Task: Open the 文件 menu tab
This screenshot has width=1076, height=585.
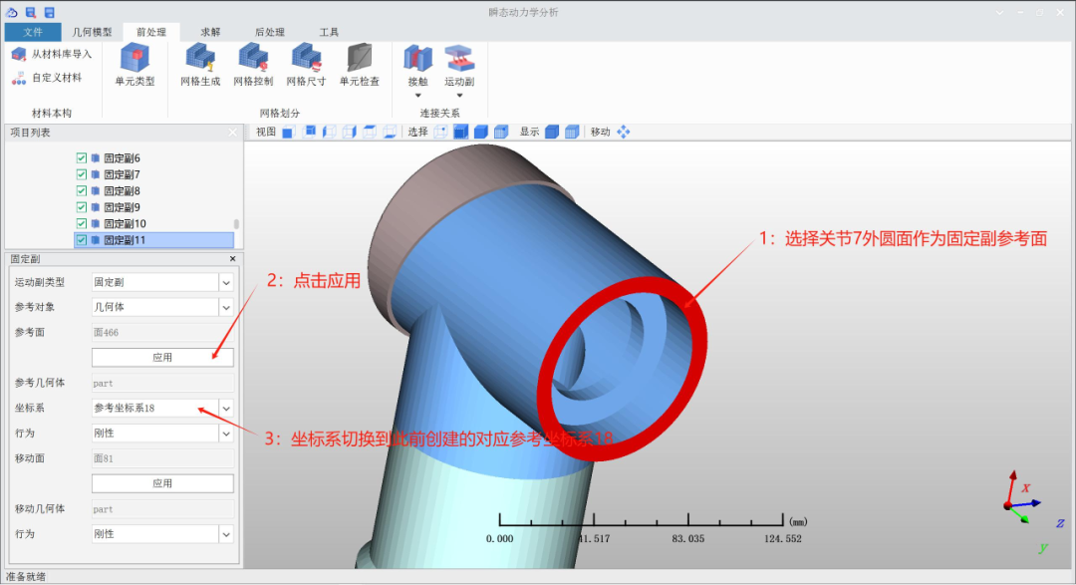Action: (32, 32)
